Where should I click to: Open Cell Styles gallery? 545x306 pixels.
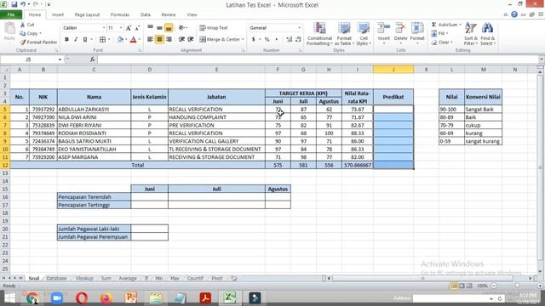pos(364,34)
